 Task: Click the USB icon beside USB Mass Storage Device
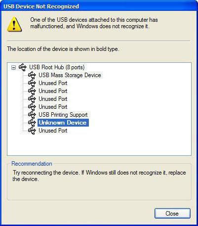pyautogui.click(x=32, y=75)
